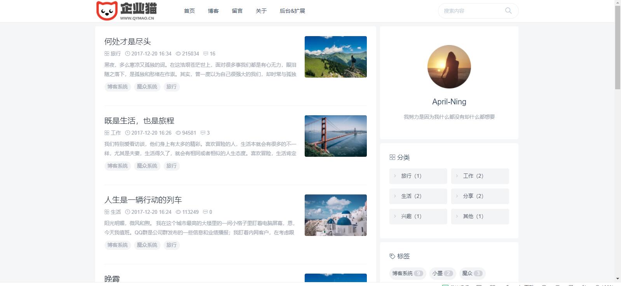Click the 旅行 category icon under first post
This screenshot has height=286, width=621.
pos(107,54)
